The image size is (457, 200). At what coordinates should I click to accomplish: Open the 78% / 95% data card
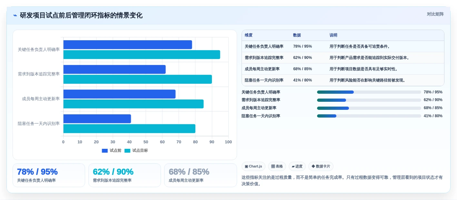(x=49, y=175)
